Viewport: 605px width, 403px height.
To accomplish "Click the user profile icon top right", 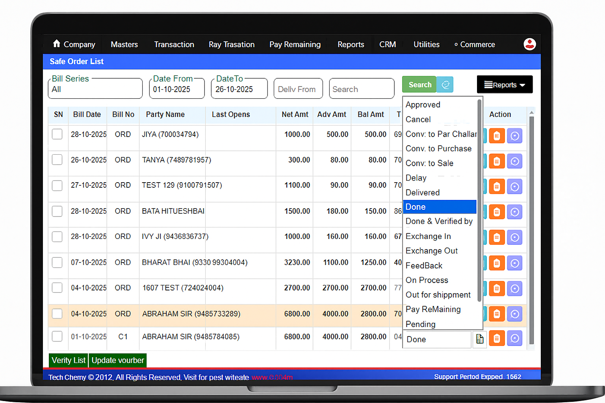I will [530, 44].
